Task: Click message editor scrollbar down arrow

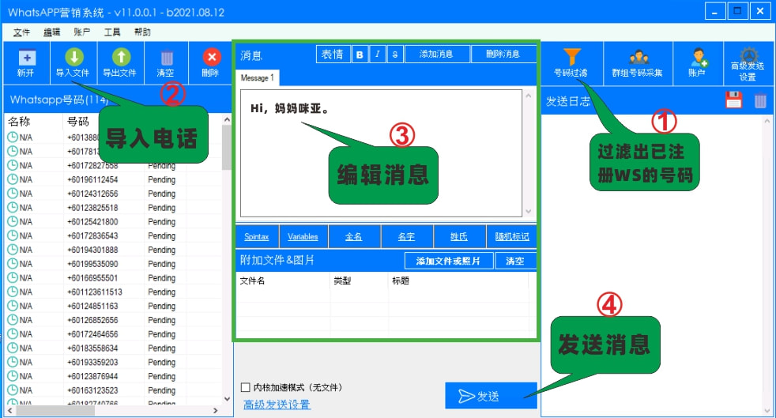Action: click(528, 211)
